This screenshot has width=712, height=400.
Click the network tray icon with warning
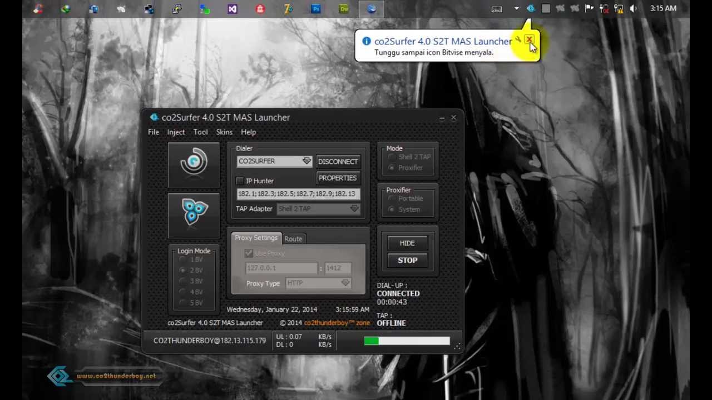[618, 9]
